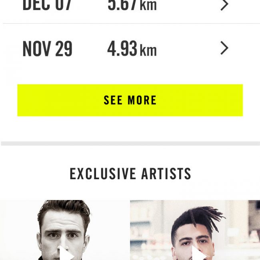Play the right artist video with dreadlocks
260x260 pixels.
tap(198, 254)
